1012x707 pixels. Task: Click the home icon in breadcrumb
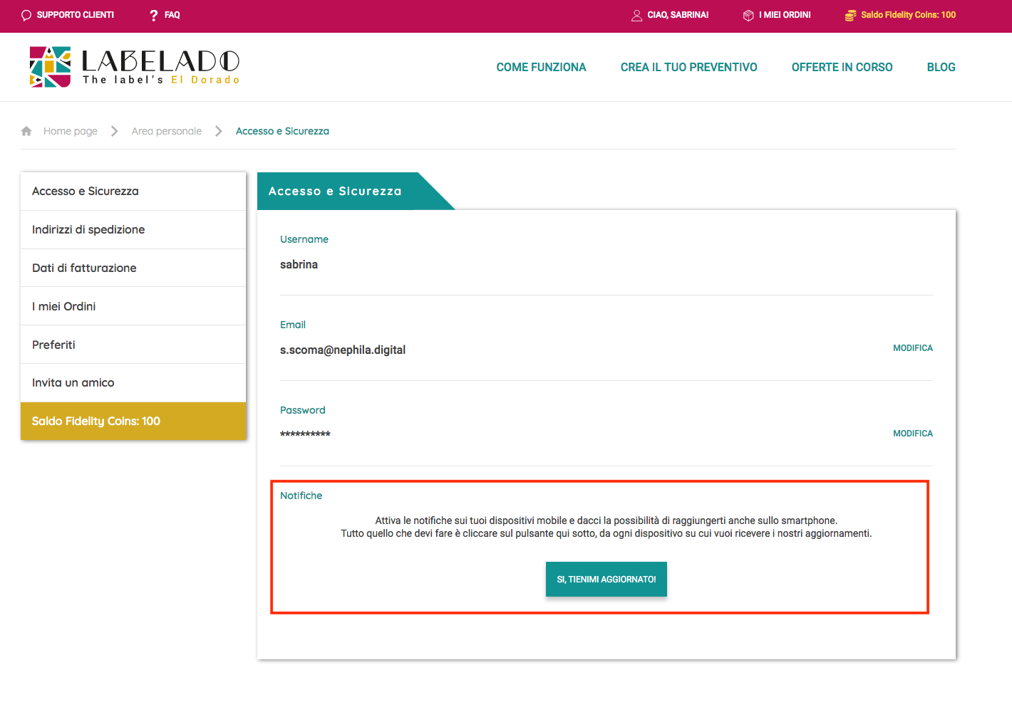(26, 131)
